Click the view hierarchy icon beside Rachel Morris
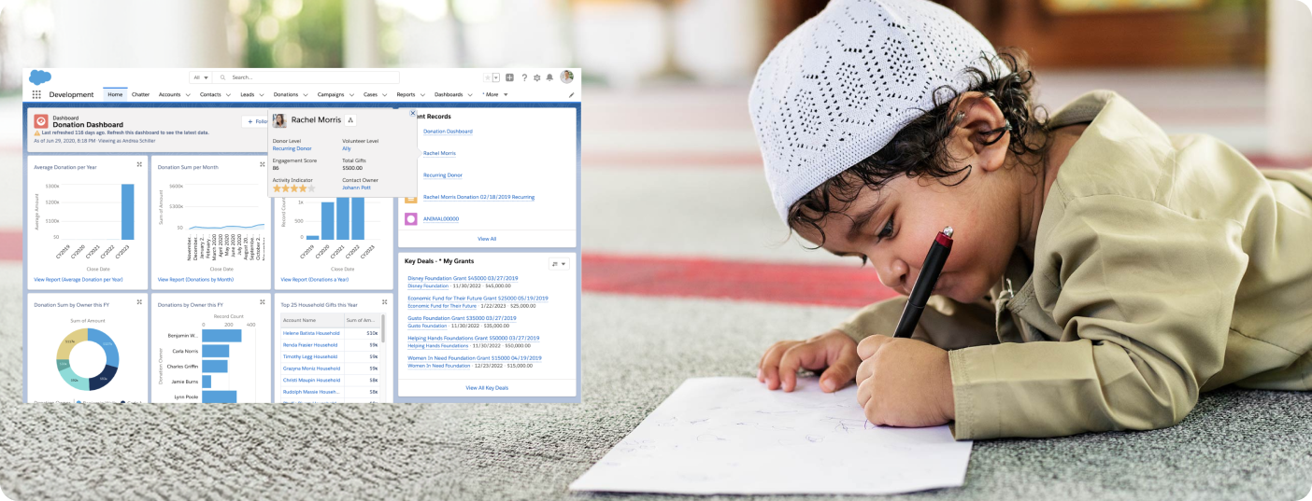Screen dimensions: 1312x501 (x=350, y=119)
